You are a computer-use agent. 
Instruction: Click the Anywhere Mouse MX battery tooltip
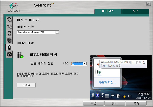pyautogui.click(x=123, y=64)
